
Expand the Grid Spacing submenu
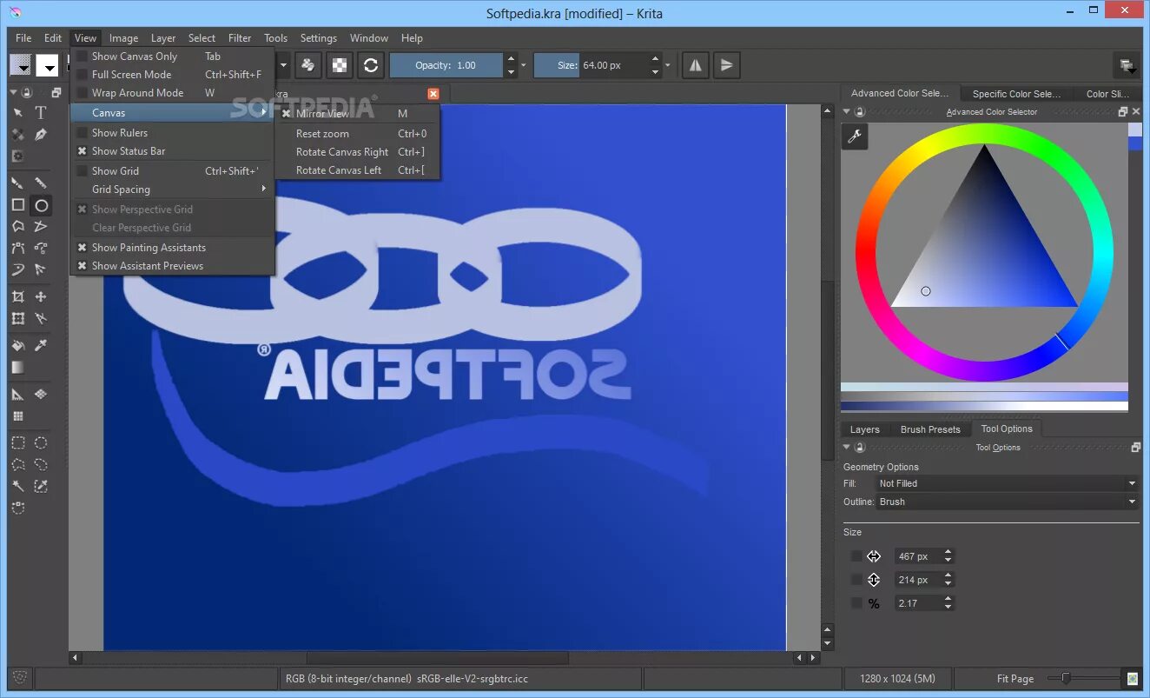pyautogui.click(x=172, y=189)
